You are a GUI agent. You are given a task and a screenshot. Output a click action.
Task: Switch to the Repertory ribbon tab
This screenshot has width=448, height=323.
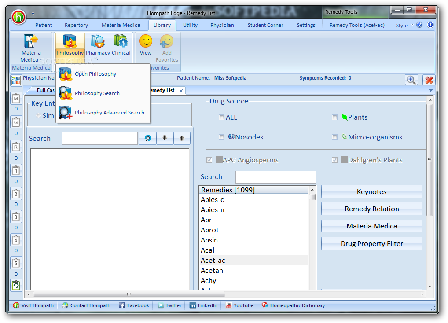(x=76, y=25)
